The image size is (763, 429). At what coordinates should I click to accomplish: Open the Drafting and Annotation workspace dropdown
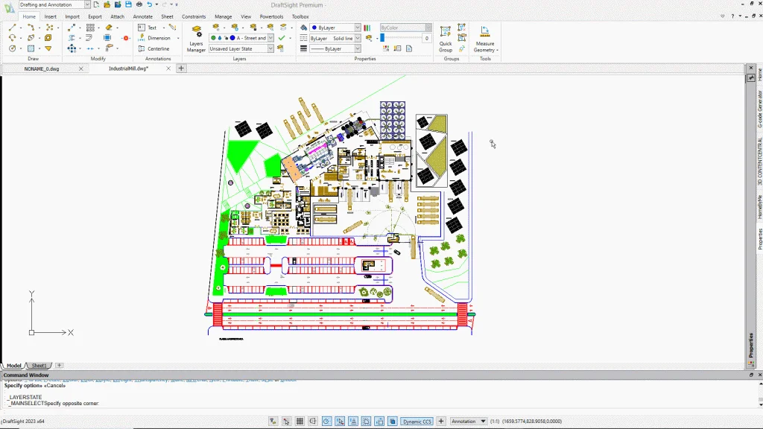pos(87,4)
